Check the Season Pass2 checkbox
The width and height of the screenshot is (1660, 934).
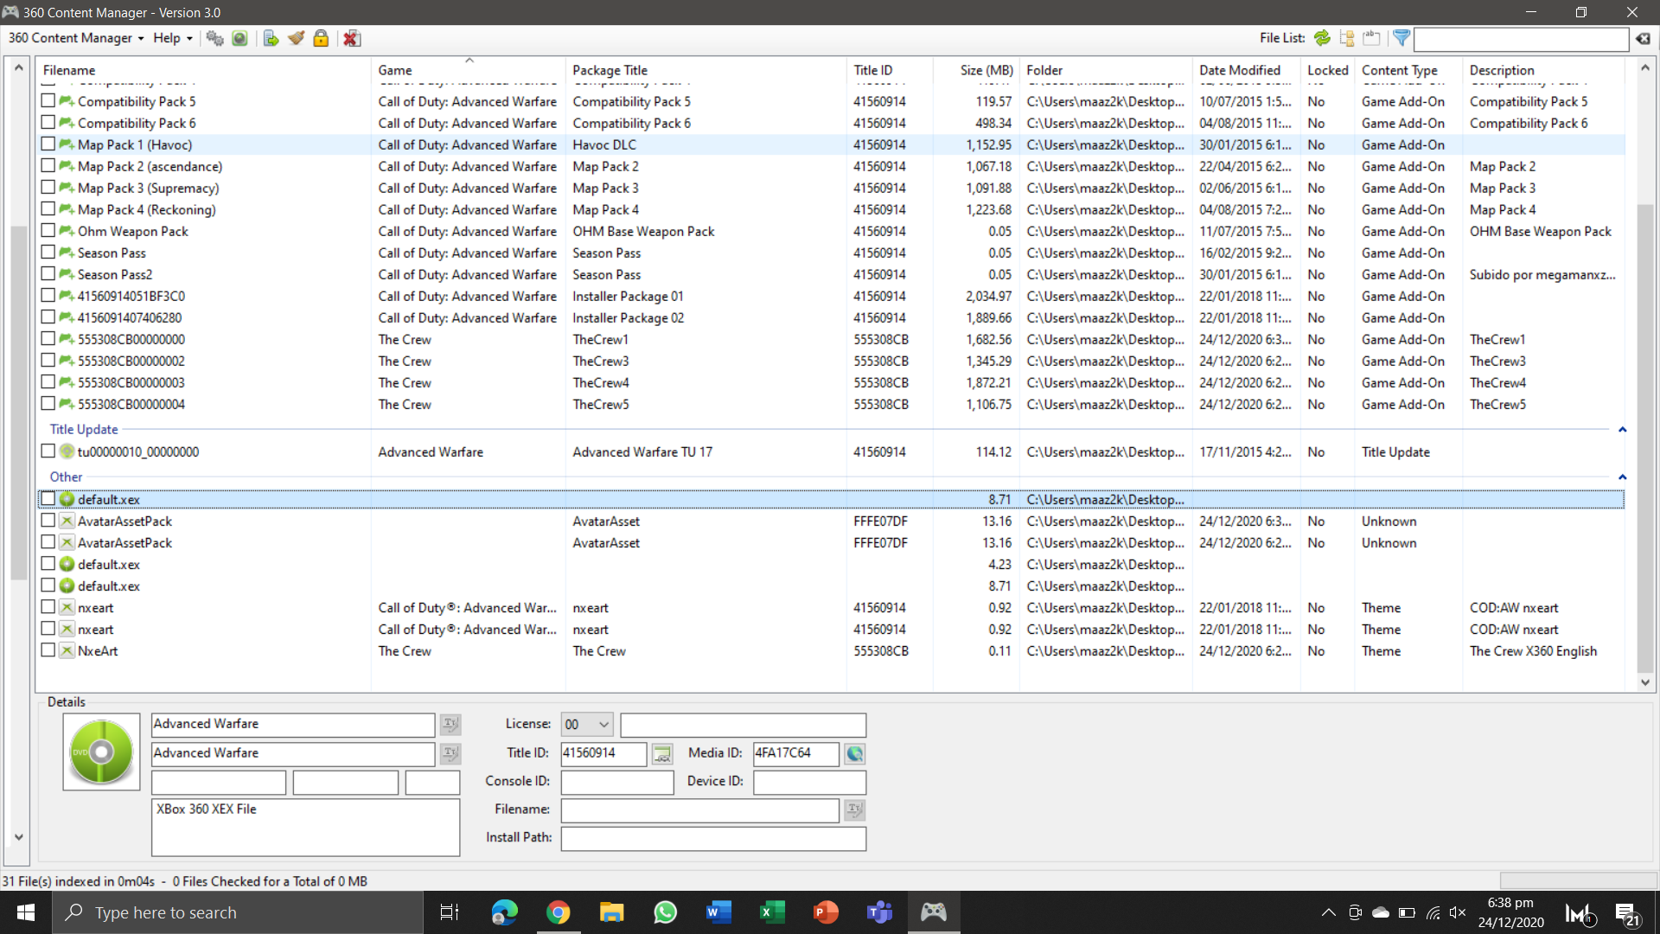48,274
